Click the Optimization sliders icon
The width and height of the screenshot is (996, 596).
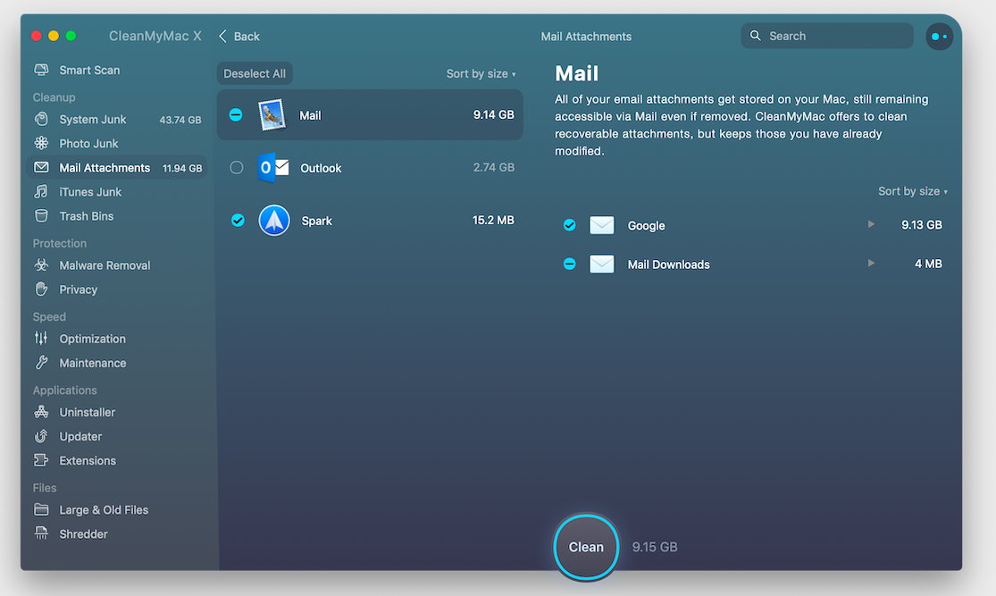[x=41, y=338]
